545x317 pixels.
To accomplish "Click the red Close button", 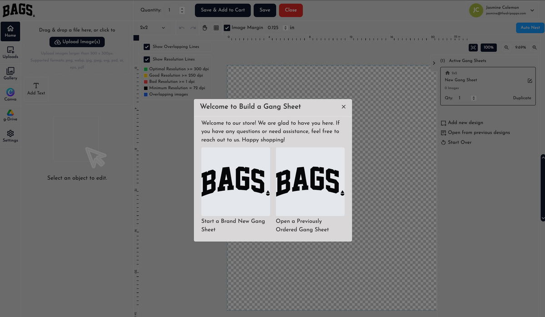I will (x=291, y=10).
